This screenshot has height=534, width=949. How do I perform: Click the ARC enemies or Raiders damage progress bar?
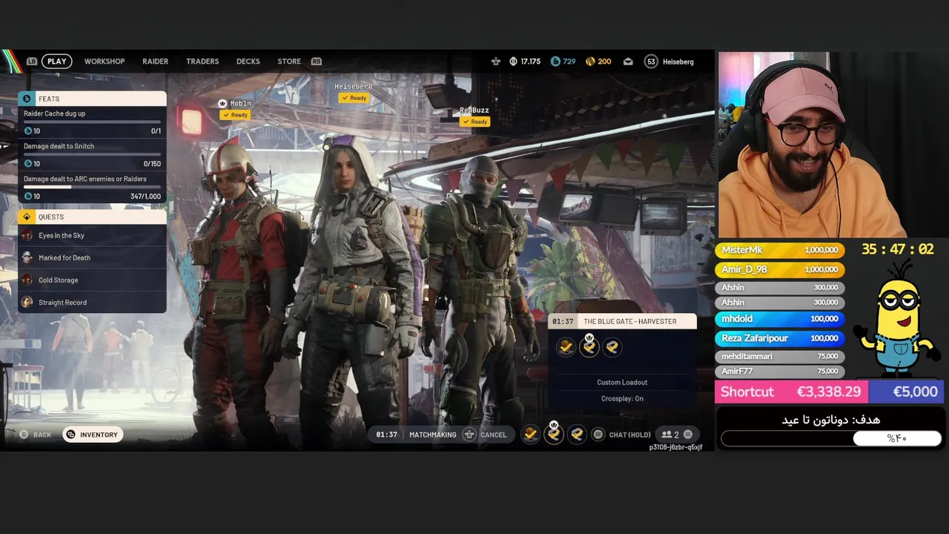92,187
